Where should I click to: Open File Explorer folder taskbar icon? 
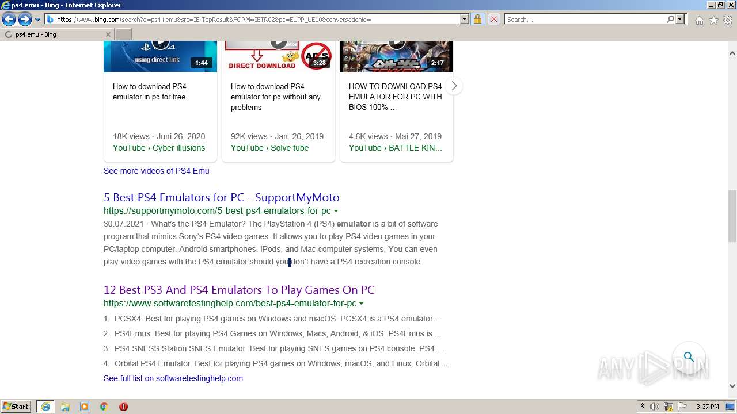[x=65, y=407]
